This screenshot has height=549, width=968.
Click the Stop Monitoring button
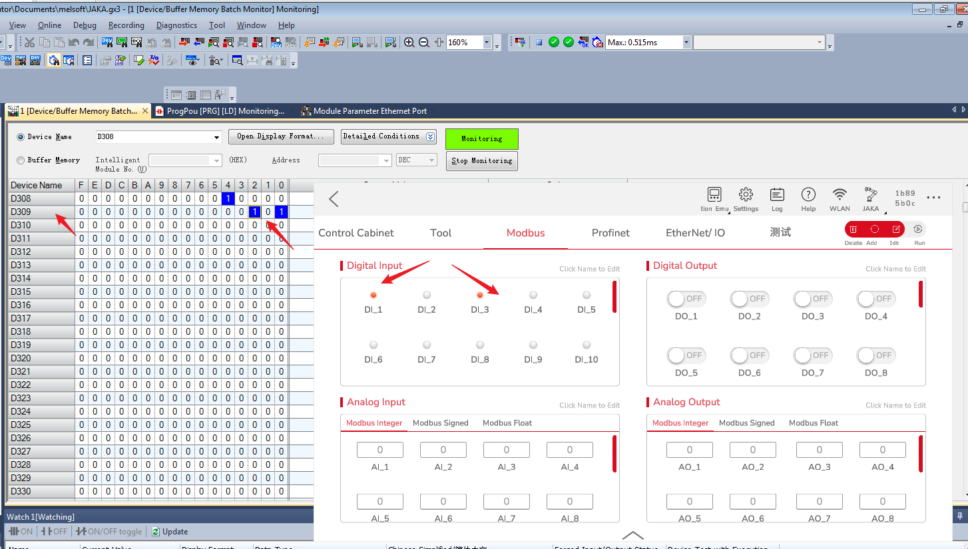(481, 161)
